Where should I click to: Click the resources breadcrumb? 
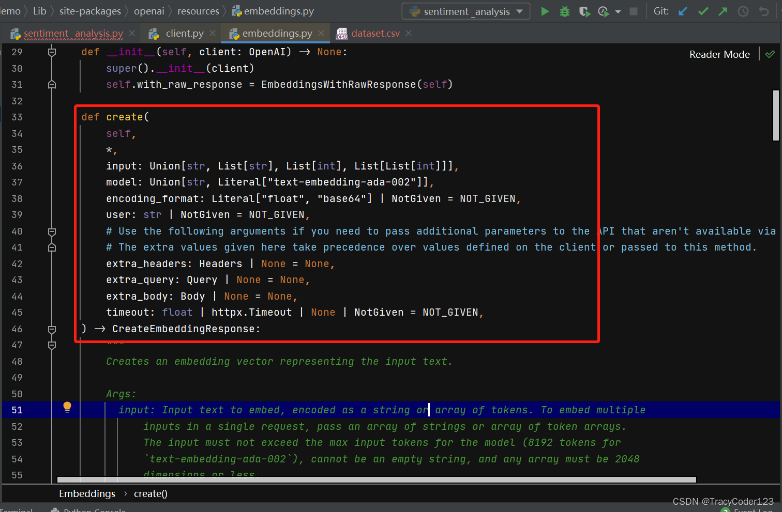(198, 11)
